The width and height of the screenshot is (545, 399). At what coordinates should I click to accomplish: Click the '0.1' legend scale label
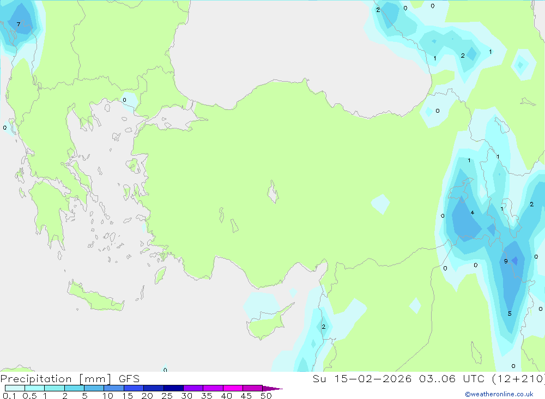tap(9, 396)
